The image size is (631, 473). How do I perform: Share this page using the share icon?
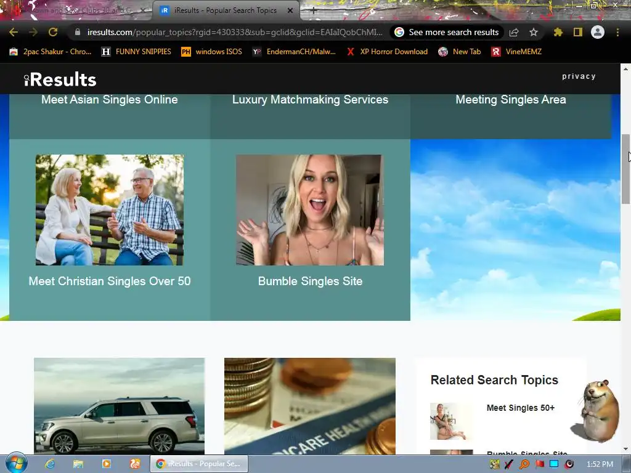[x=514, y=32]
